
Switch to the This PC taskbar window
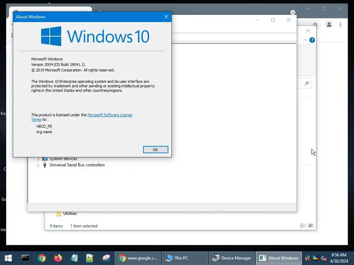coord(185,258)
